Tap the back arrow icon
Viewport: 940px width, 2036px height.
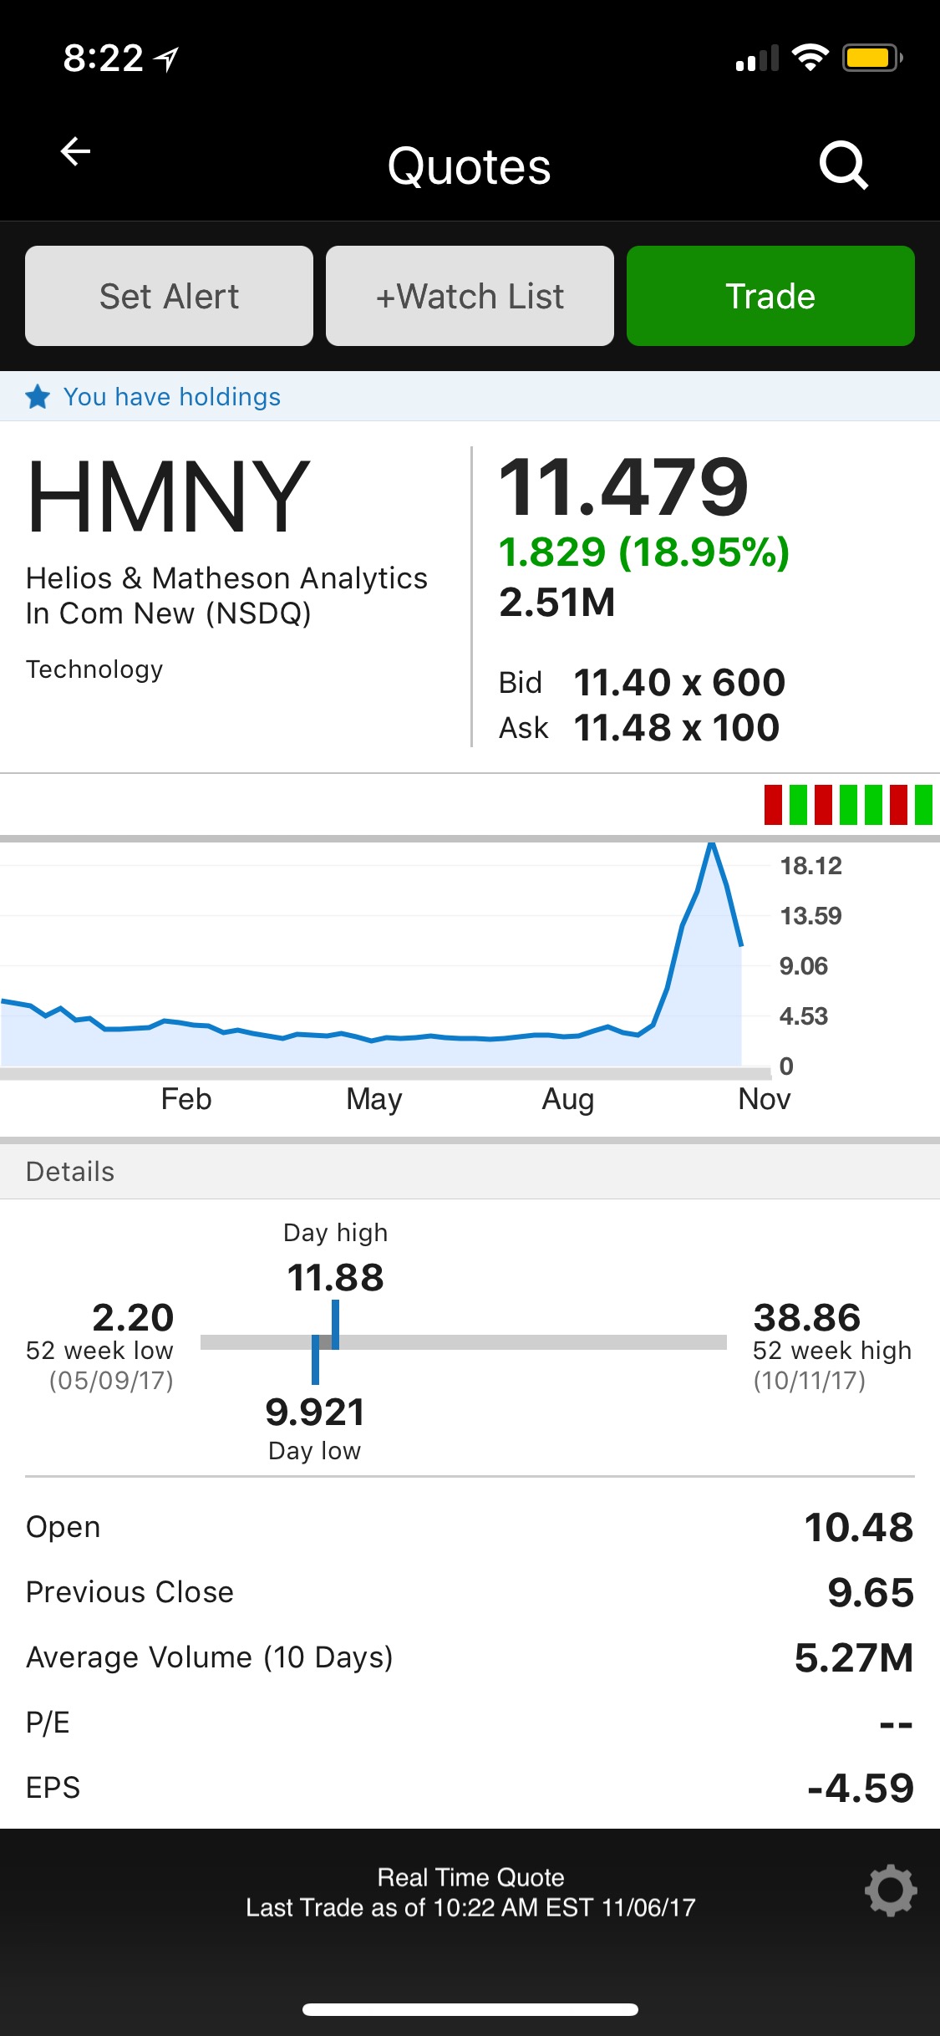point(75,152)
